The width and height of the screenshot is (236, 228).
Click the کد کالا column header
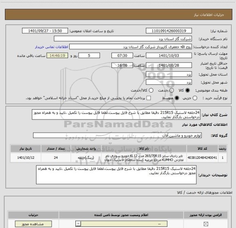coord(202,149)
